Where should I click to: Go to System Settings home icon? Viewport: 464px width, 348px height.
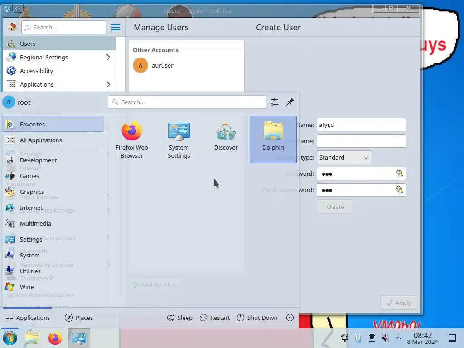coord(12,27)
